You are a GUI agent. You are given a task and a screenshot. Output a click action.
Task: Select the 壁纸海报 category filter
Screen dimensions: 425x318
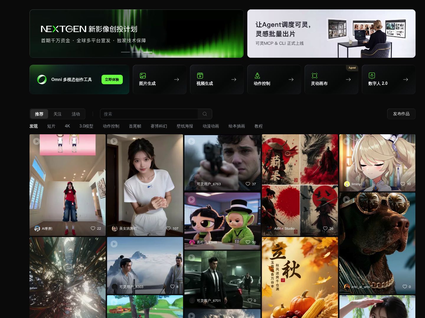click(185, 126)
